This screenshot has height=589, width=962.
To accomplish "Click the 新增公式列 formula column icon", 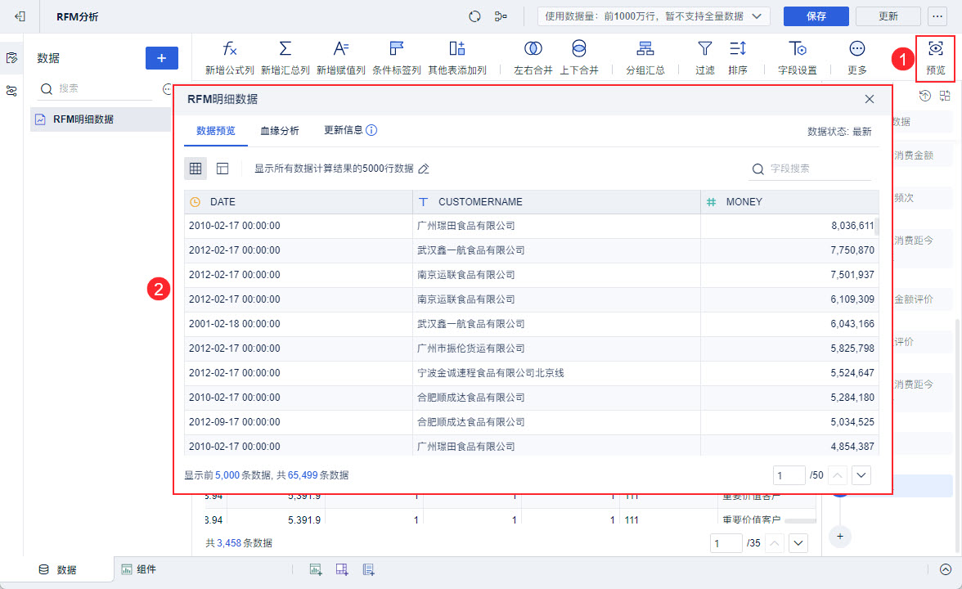I will 229,49.
